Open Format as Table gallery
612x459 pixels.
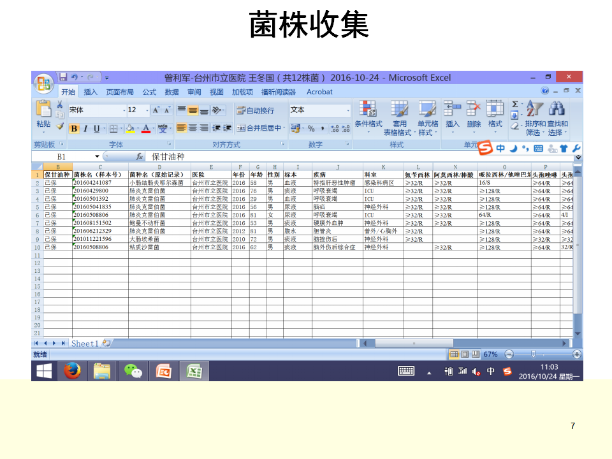tap(399, 117)
